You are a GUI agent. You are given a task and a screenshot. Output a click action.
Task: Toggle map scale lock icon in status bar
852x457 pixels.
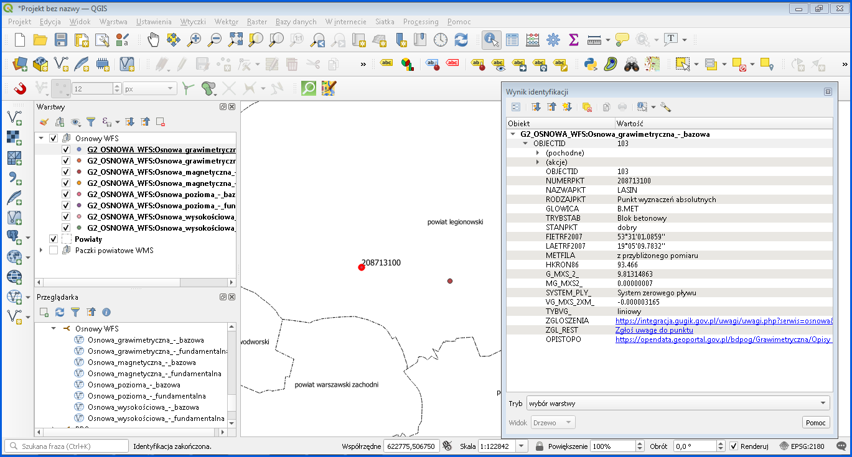[539, 446]
